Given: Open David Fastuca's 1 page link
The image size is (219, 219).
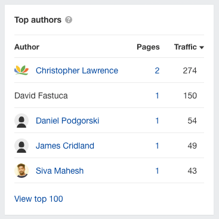Looking at the screenshot, I should [x=157, y=95].
